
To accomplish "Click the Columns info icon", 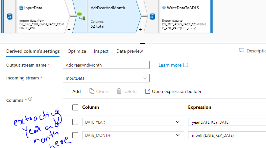I will (x=30, y=99).
